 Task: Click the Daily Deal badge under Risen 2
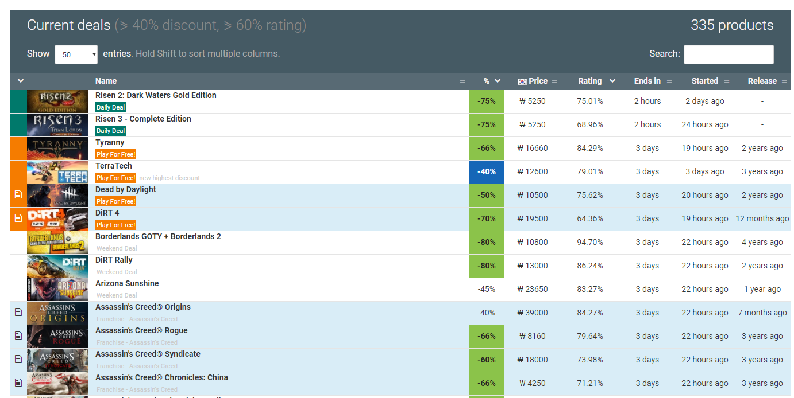(110, 107)
